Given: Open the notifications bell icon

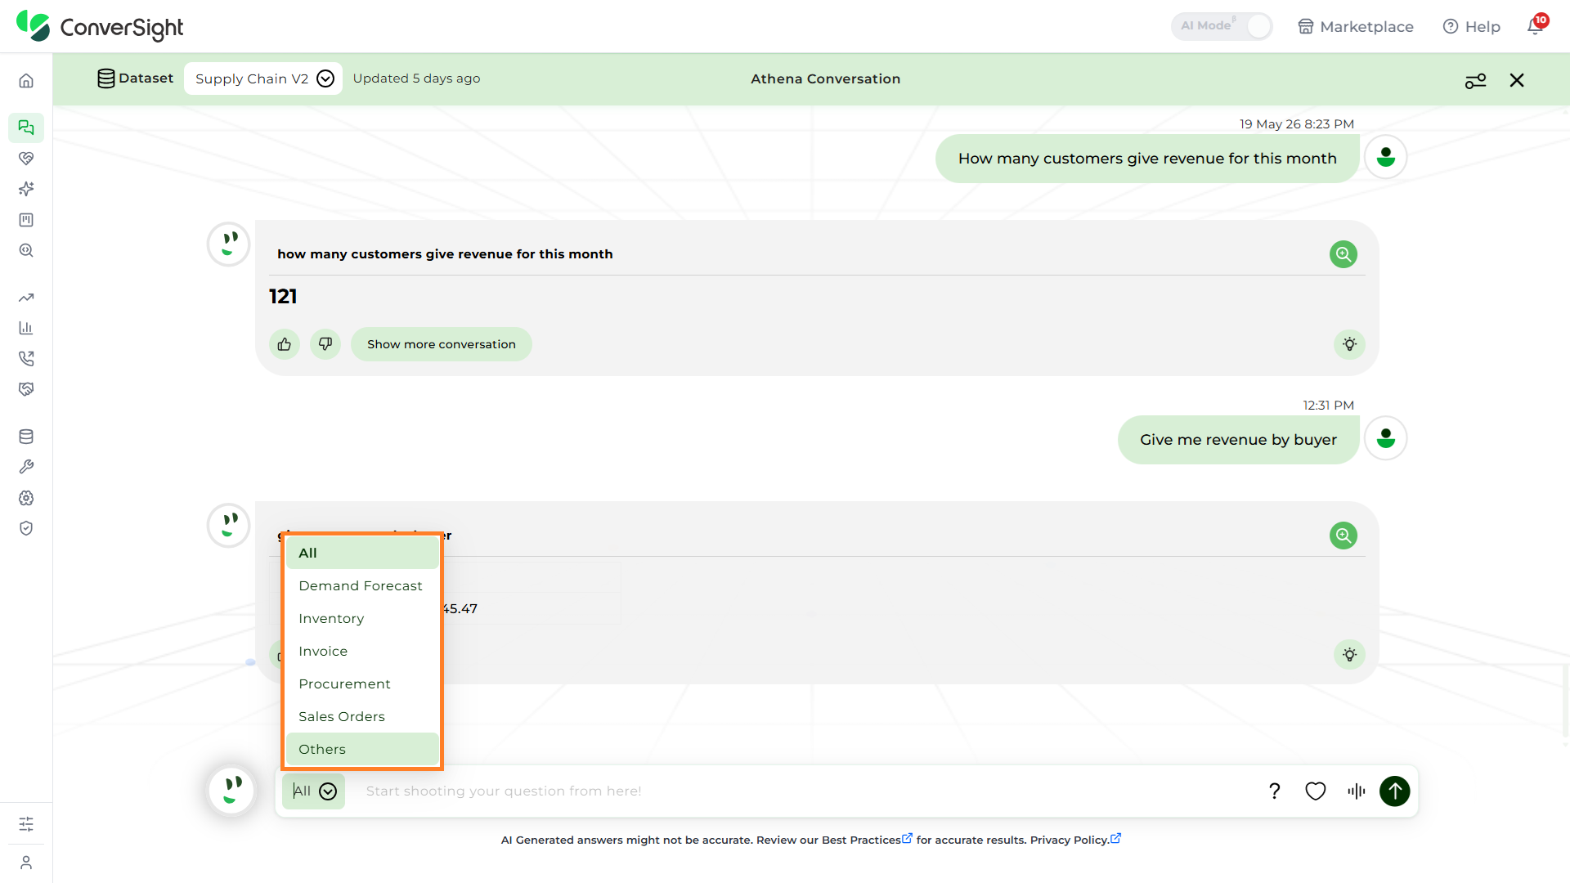Looking at the screenshot, I should tap(1536, 26).
